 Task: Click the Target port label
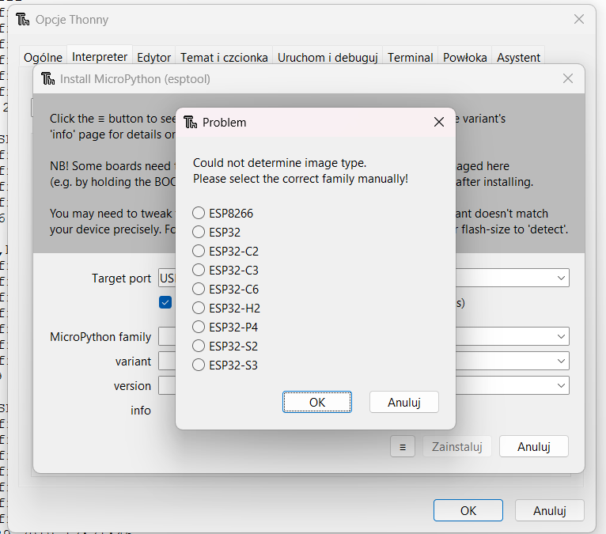point(121,278)
